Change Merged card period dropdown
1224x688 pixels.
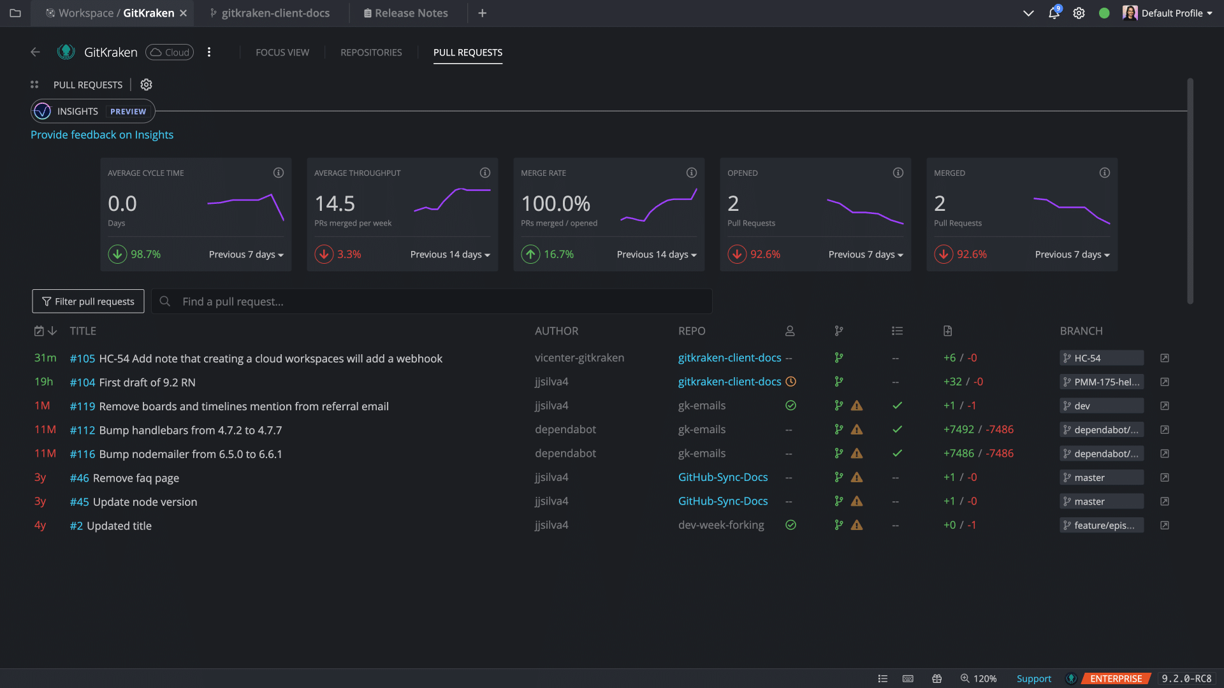point(1072,254)
